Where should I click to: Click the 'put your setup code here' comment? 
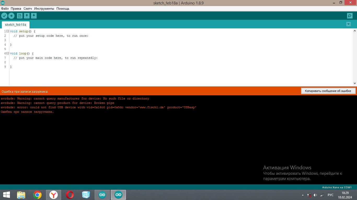51,36
